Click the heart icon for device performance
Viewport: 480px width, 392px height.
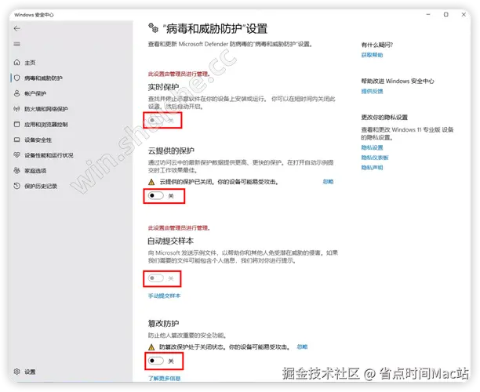click(16, 155)
